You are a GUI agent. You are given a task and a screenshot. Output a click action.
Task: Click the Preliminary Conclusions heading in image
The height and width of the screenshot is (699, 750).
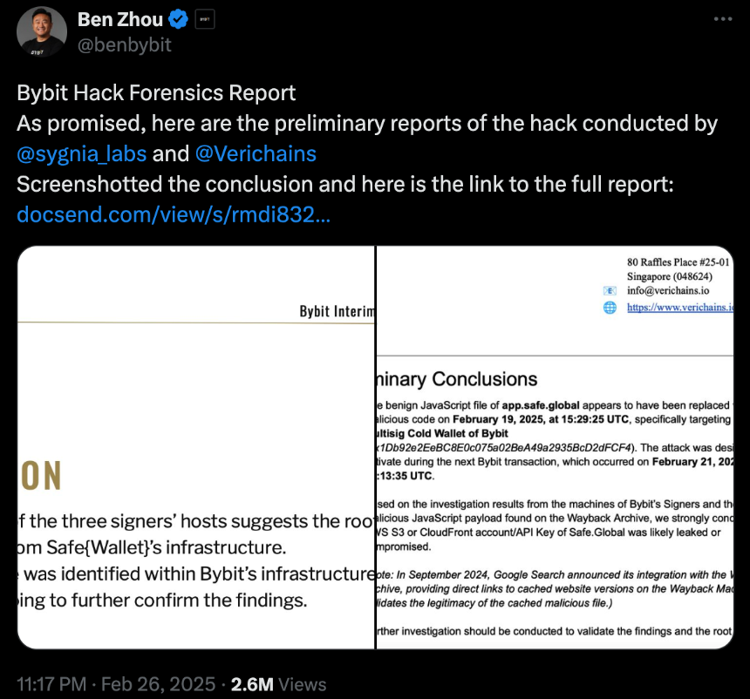click(x=457, y=379)
